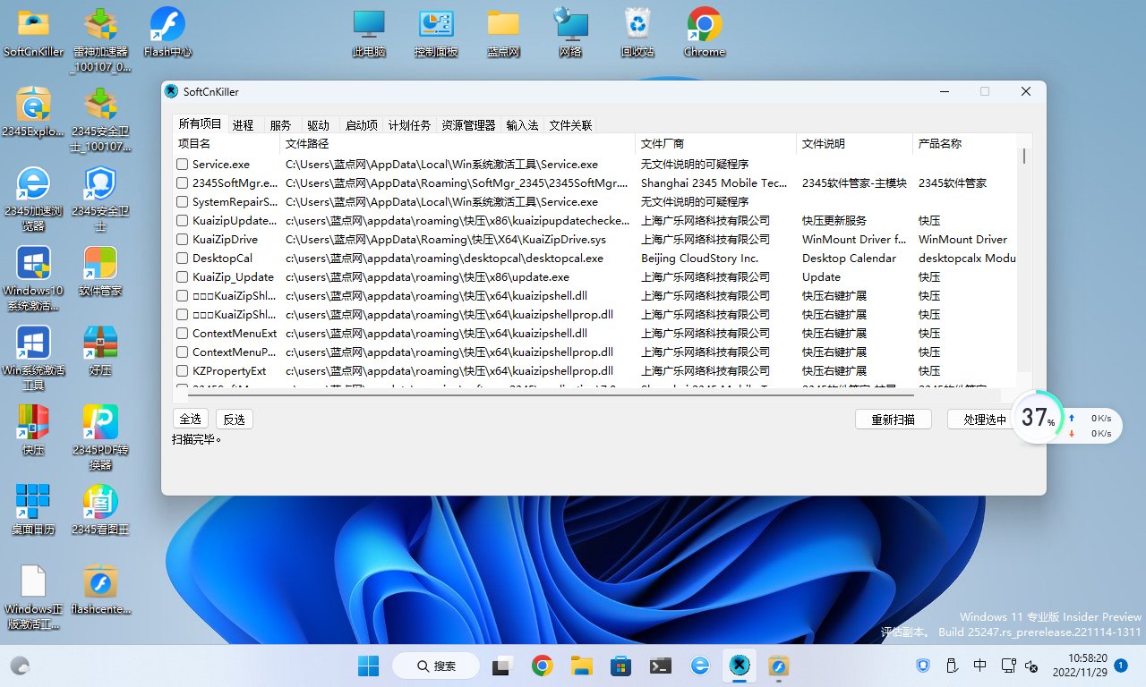Screen dimensions: 1146x687
Task: Open 好压 desktop icon
Action: point(101,352)
